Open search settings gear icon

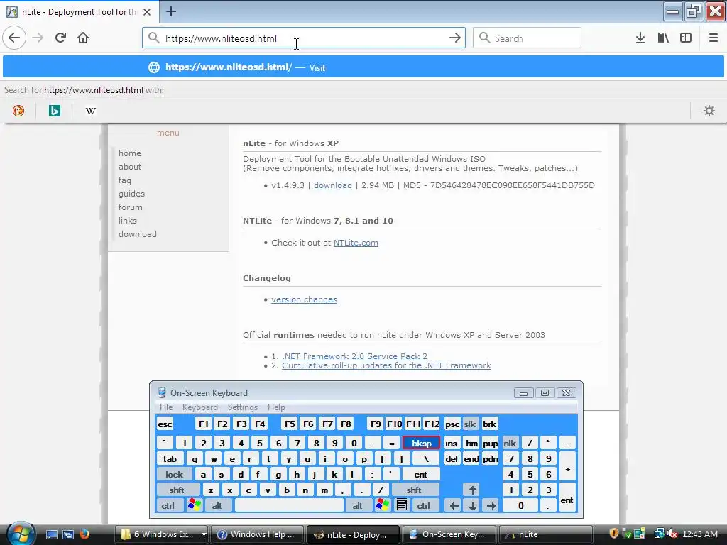click(x=709, y=111)
